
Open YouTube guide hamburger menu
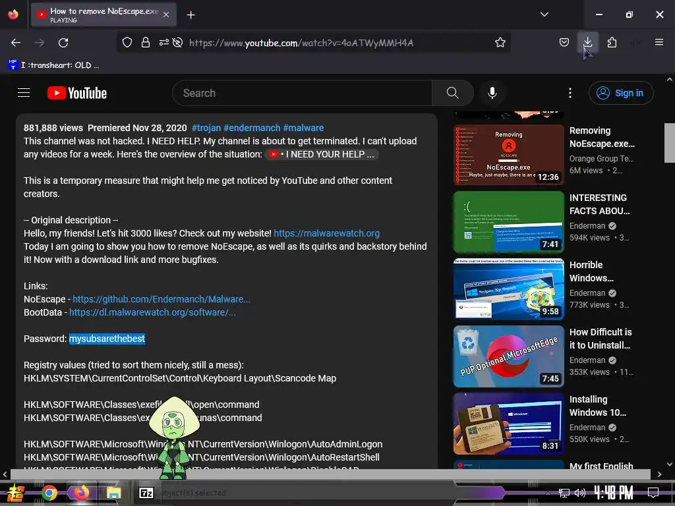[x=24, y=93]
